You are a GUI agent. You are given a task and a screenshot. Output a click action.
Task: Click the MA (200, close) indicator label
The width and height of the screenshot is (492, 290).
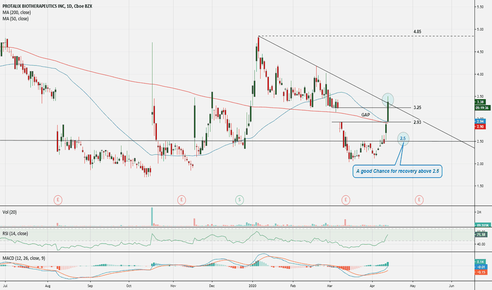(17, 13)
